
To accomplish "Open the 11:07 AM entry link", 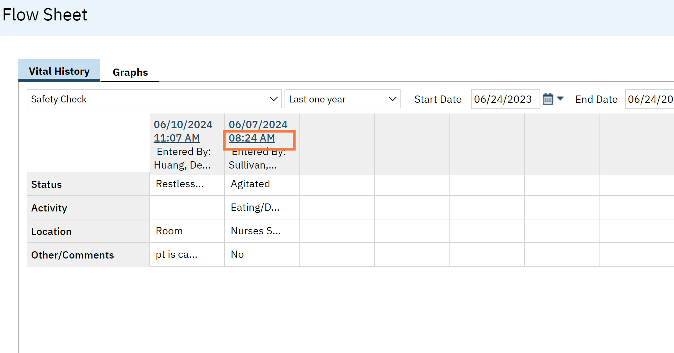I will (x=177, y=138).
